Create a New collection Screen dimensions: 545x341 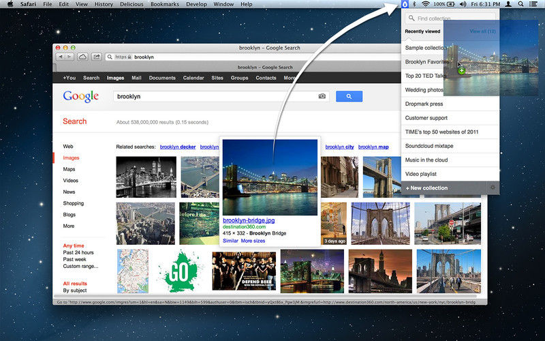point(426,188)
